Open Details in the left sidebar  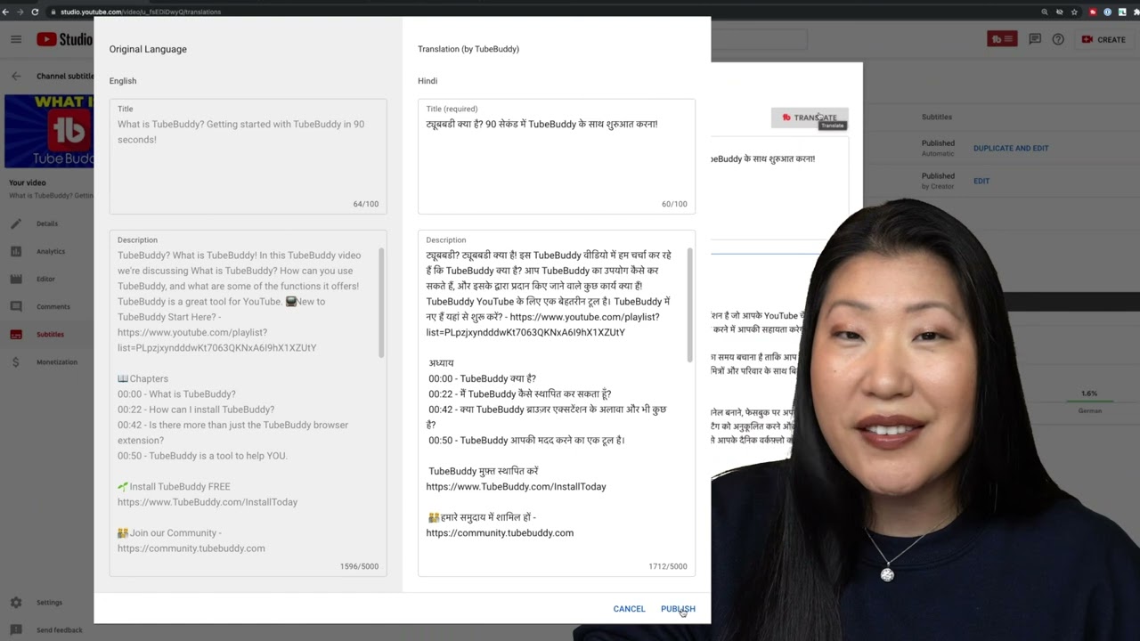[16, 223]
